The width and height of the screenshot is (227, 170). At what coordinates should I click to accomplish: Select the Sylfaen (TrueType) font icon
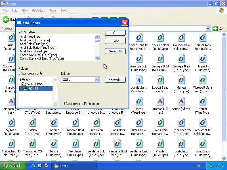coord(11,123)
